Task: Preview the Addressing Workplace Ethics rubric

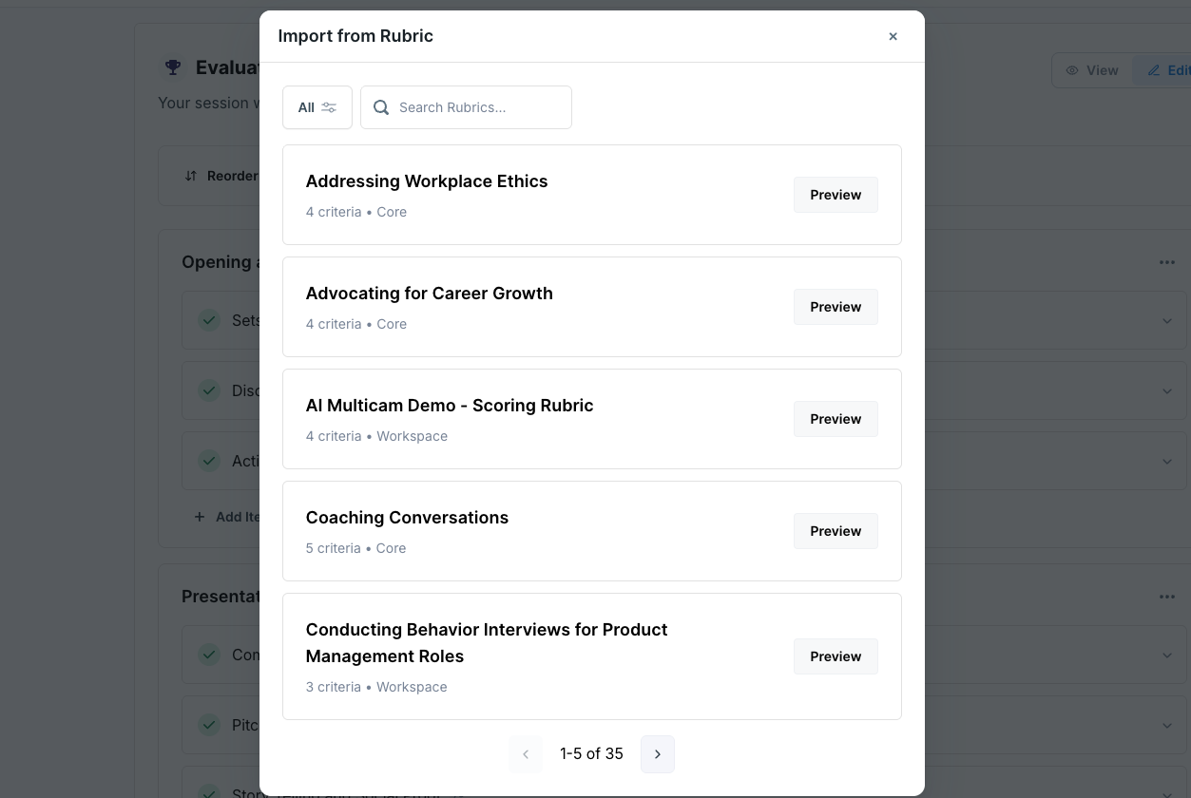Action: (x=835, y=195)
